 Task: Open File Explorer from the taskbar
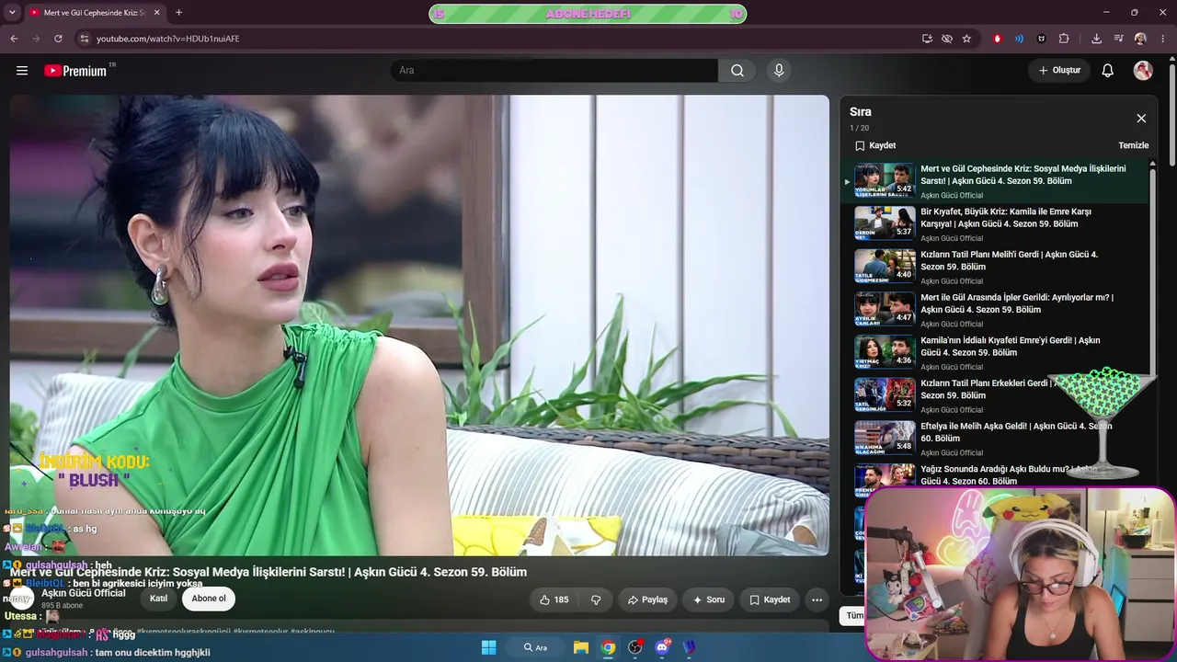pyautogui.click(x=581, y=647)
